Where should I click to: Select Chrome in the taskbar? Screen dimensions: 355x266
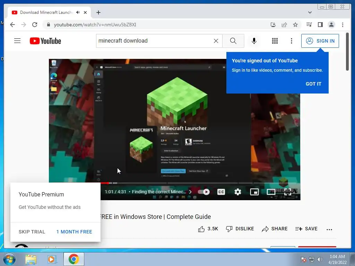[74, 259]
